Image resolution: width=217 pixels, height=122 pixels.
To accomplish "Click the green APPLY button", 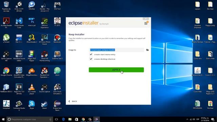I will 116,70.
